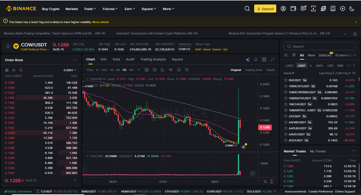Open the Trading Analysis tab

[x=153, y=59]
